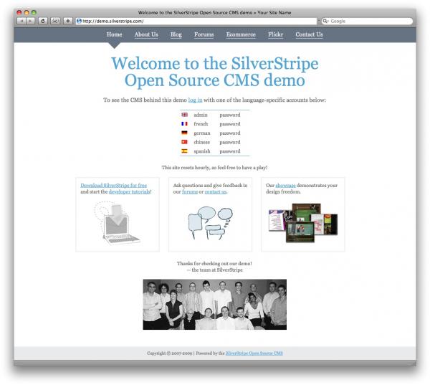Click the browser back arrow button
This screenshot has width=430, height=385.
pyautogui.click(x=21, y=21)
